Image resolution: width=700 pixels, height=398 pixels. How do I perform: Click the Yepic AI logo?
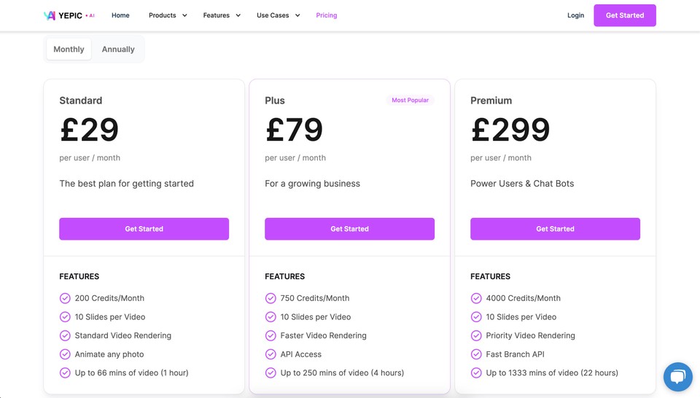69,15
